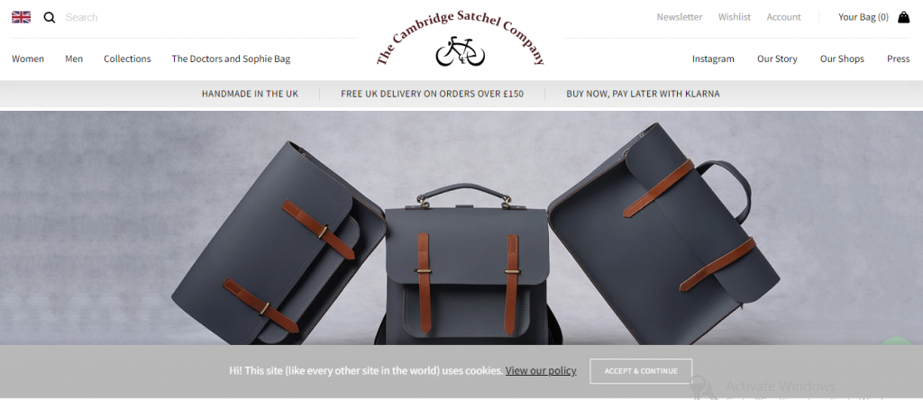Open Your Bag (0) link
The image size is (923, 400).
tap(863, 17)
